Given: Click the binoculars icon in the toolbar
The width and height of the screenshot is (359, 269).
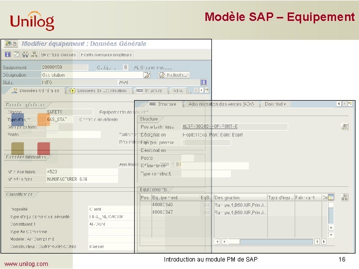Looking at the screenshot, I should point(25,54).
